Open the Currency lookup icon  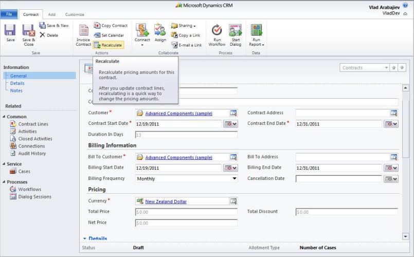coord(233,201)
